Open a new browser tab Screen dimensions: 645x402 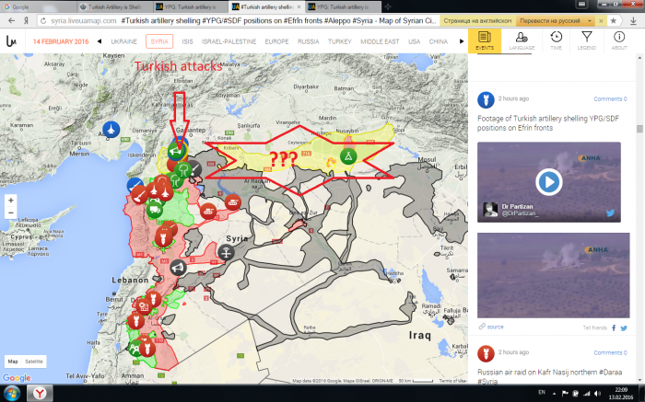(388, 6)
